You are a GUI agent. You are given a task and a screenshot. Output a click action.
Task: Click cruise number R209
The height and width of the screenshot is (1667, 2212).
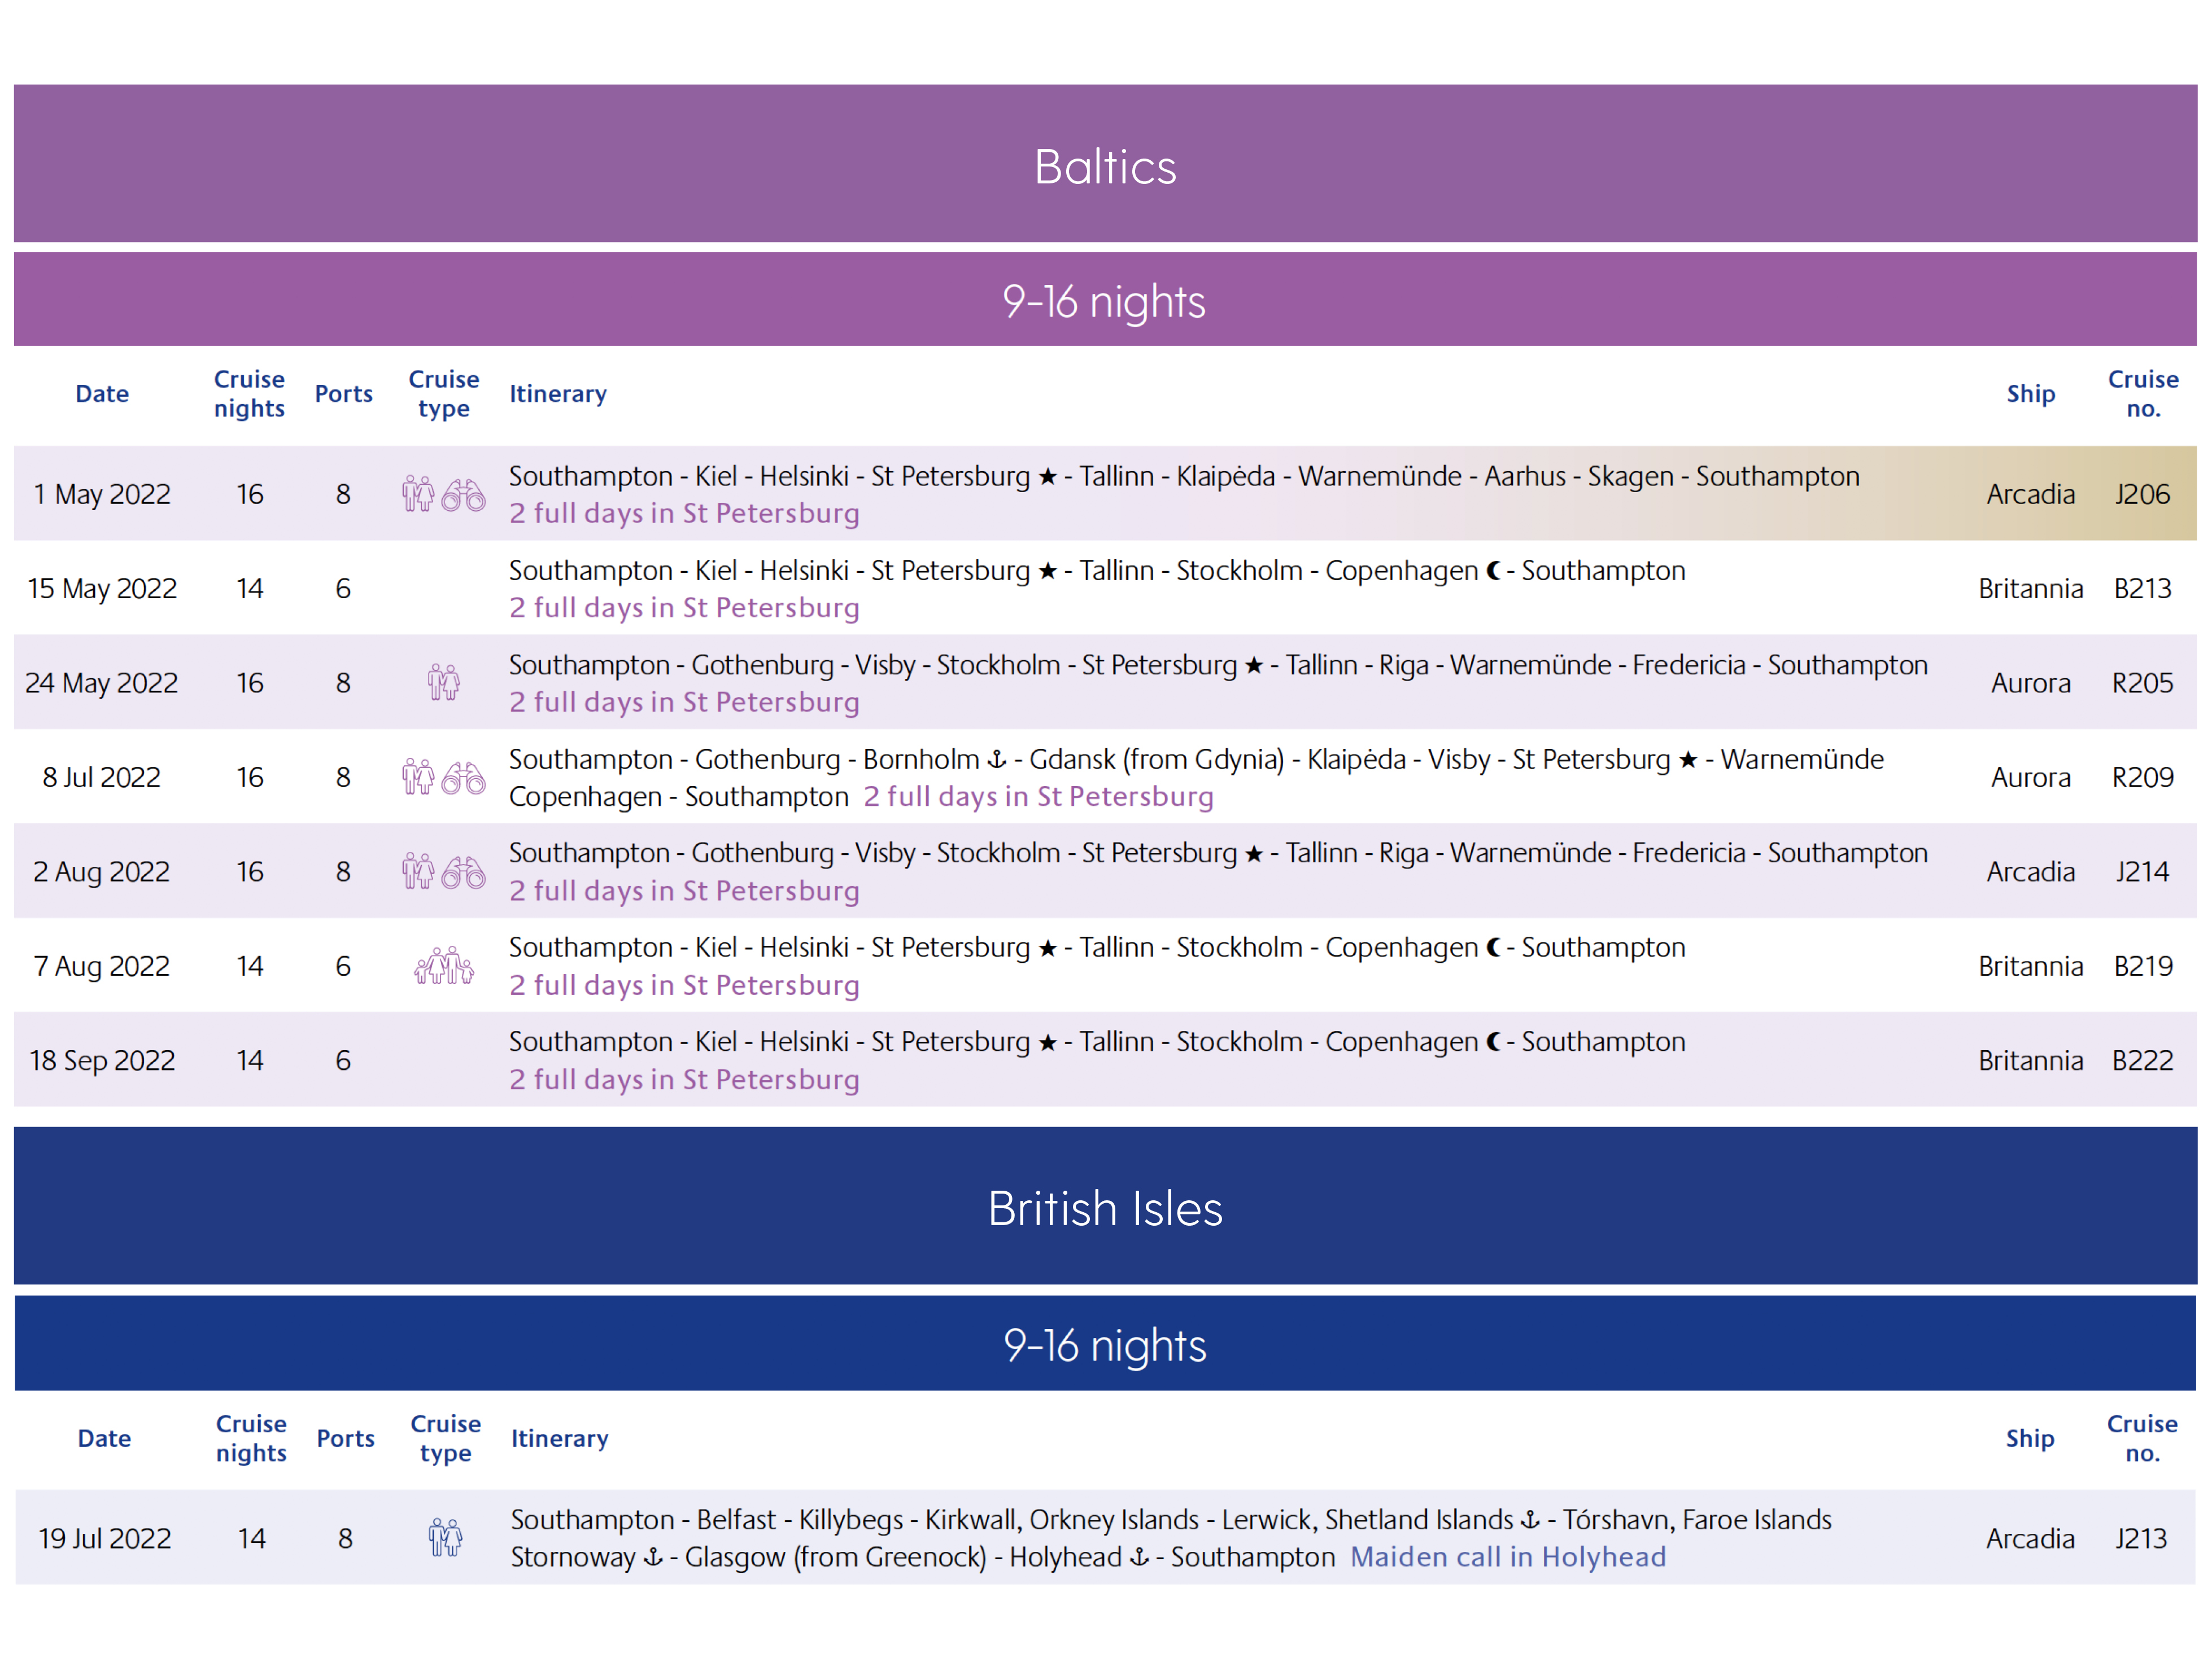[x=2143, y=778]
